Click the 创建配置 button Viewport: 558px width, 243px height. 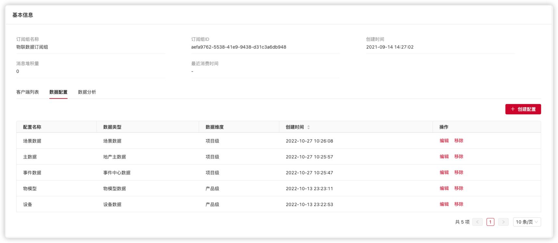pyautogui.click(x=523, y=109)
